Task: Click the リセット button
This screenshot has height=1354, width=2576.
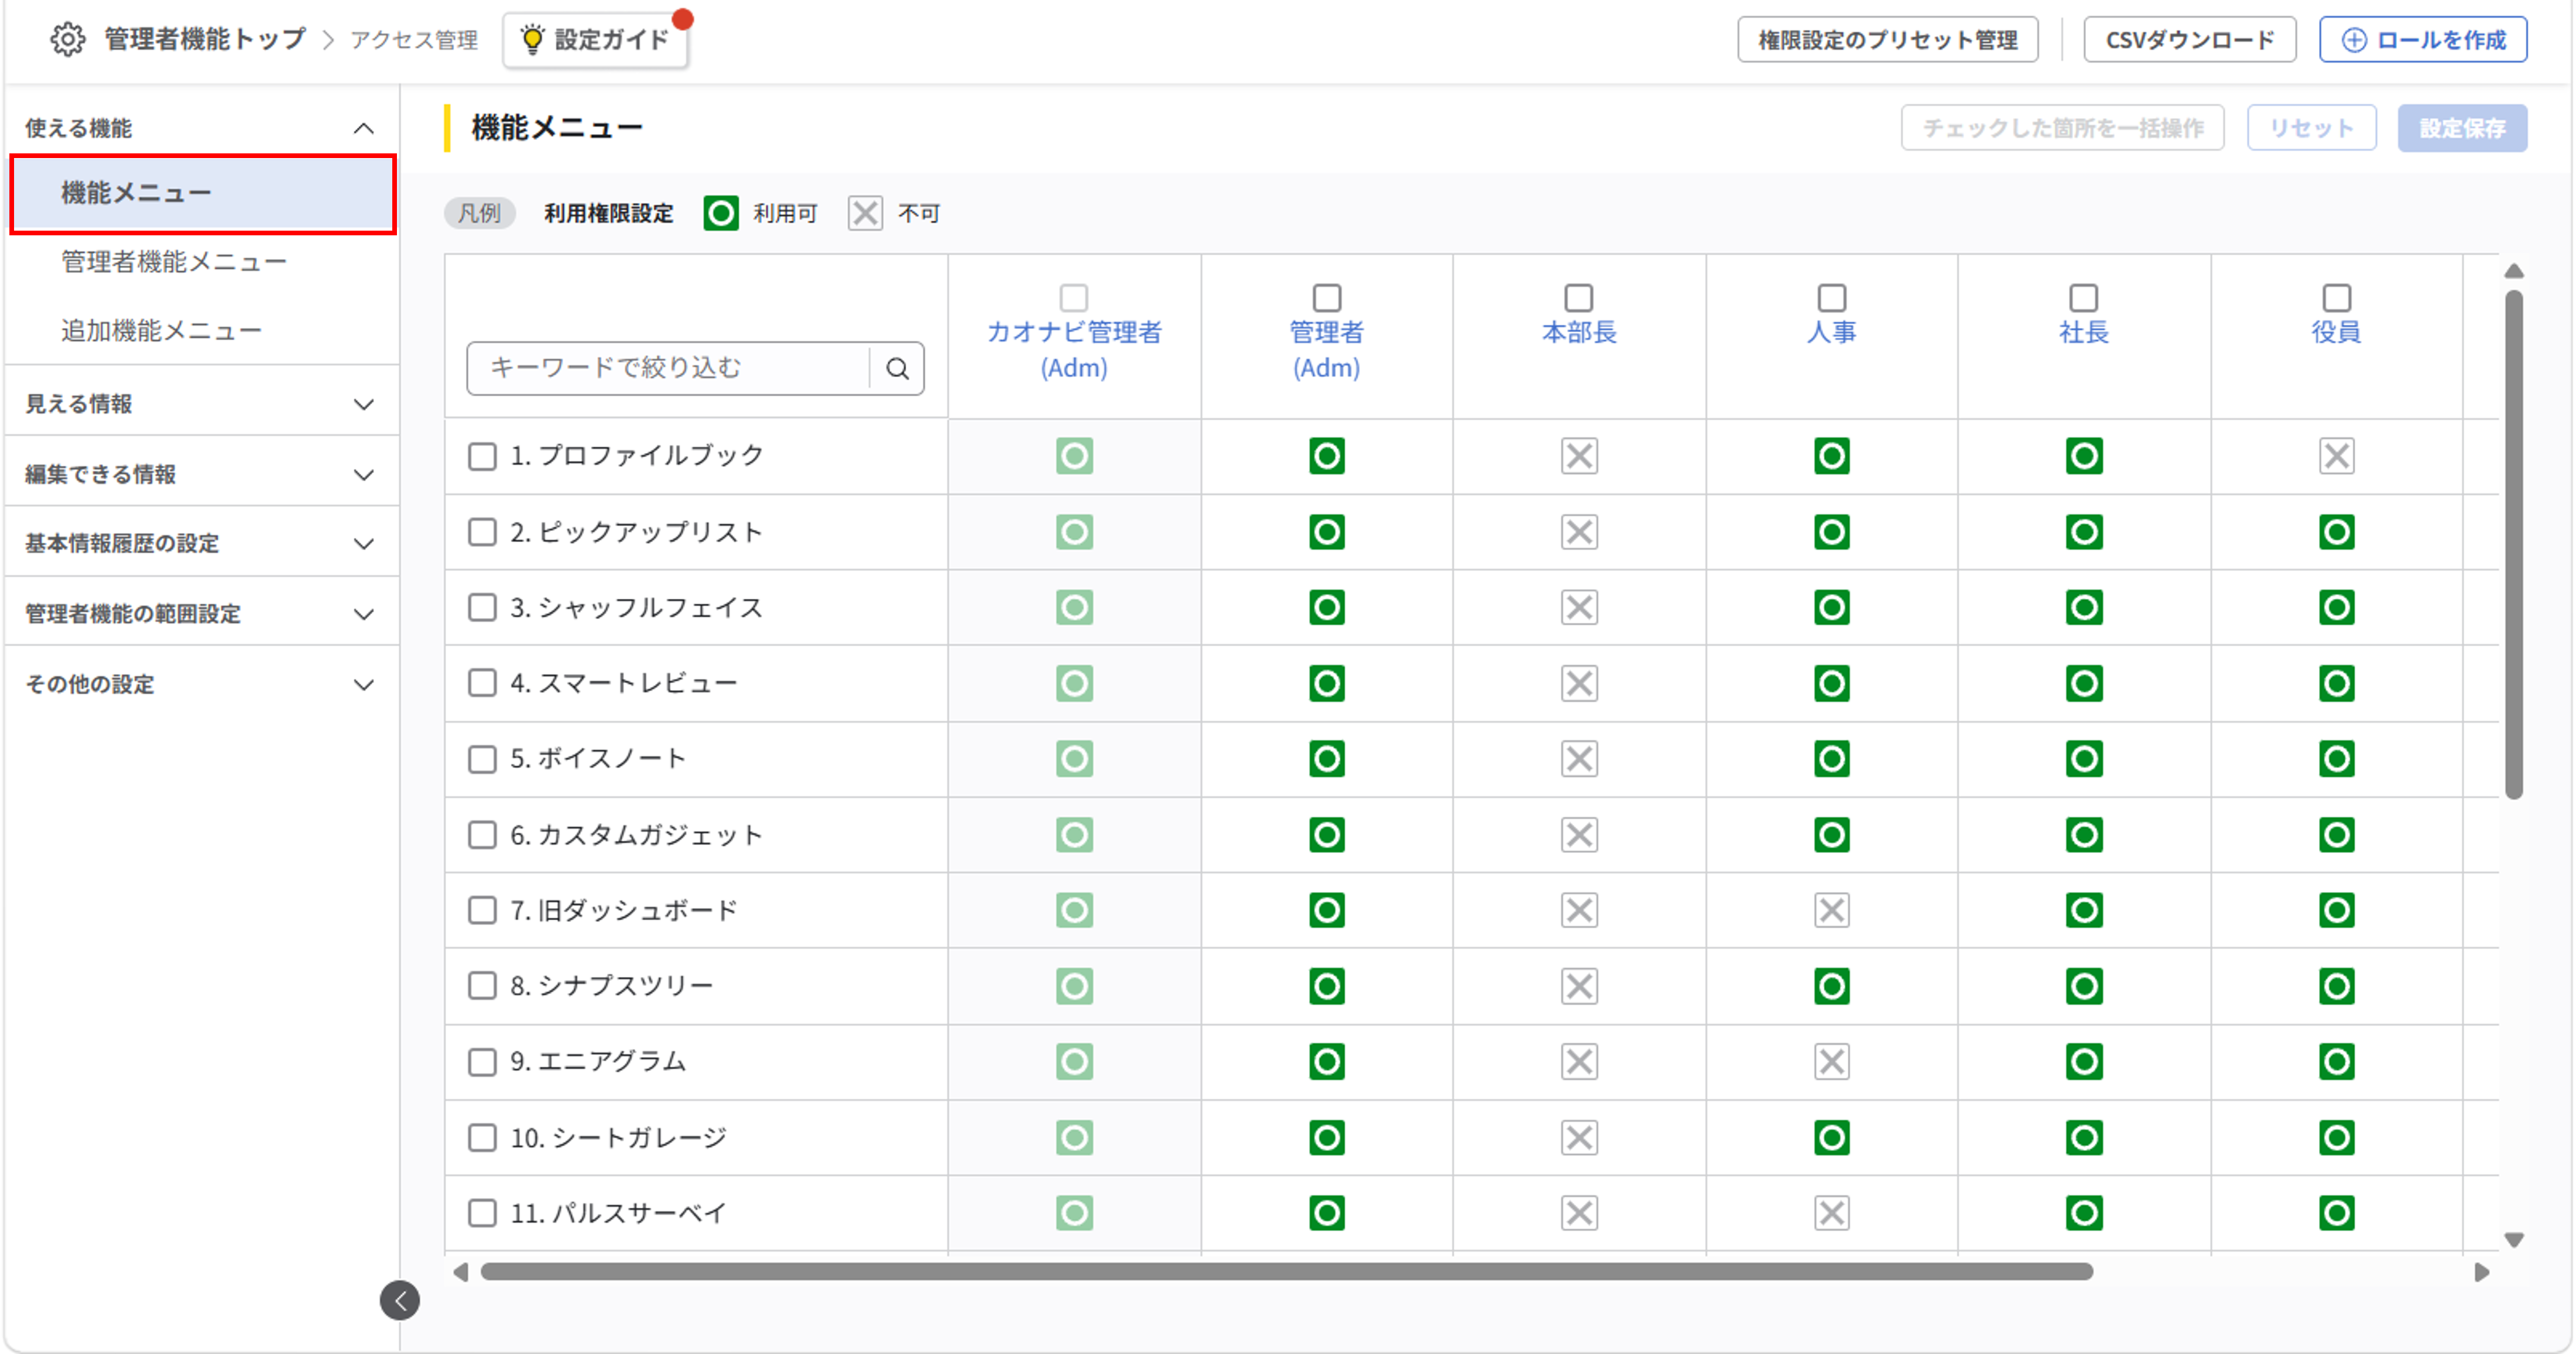Action: (x=2311, y=128)
